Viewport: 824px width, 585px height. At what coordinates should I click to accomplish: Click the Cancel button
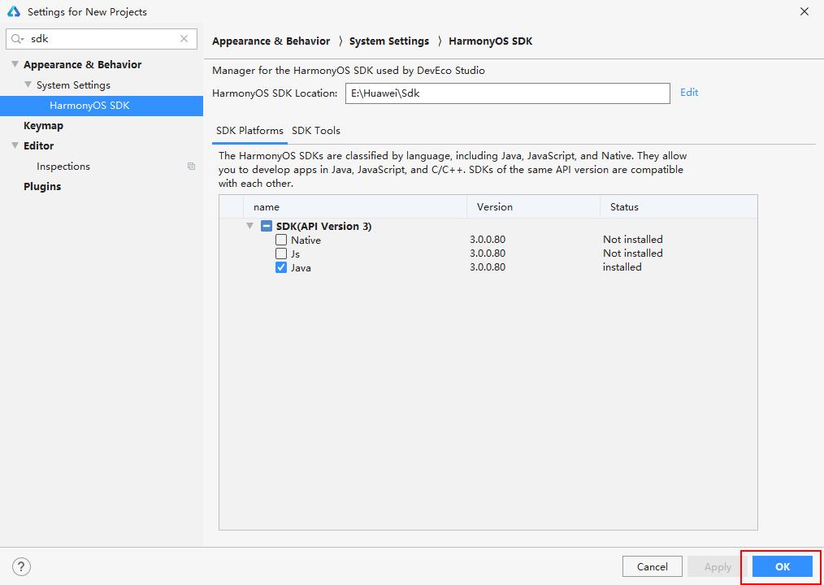[652, 566]
